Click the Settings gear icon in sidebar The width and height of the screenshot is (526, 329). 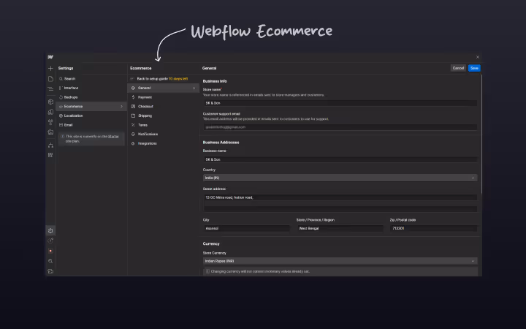(x=50, y=230)
